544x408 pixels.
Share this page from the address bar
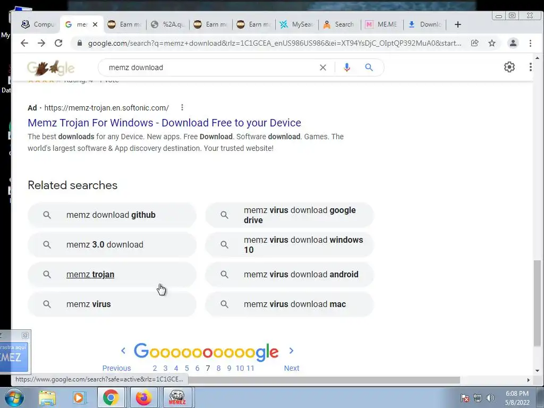click(x=474, y=43)
